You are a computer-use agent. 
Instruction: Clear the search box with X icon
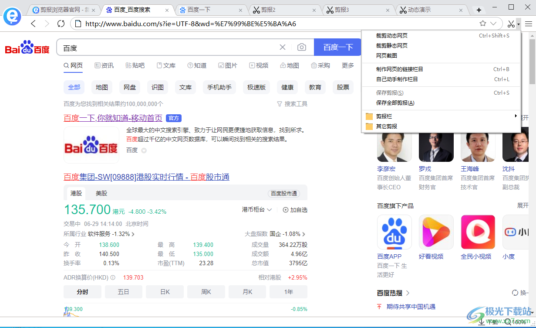click(283, 47)
